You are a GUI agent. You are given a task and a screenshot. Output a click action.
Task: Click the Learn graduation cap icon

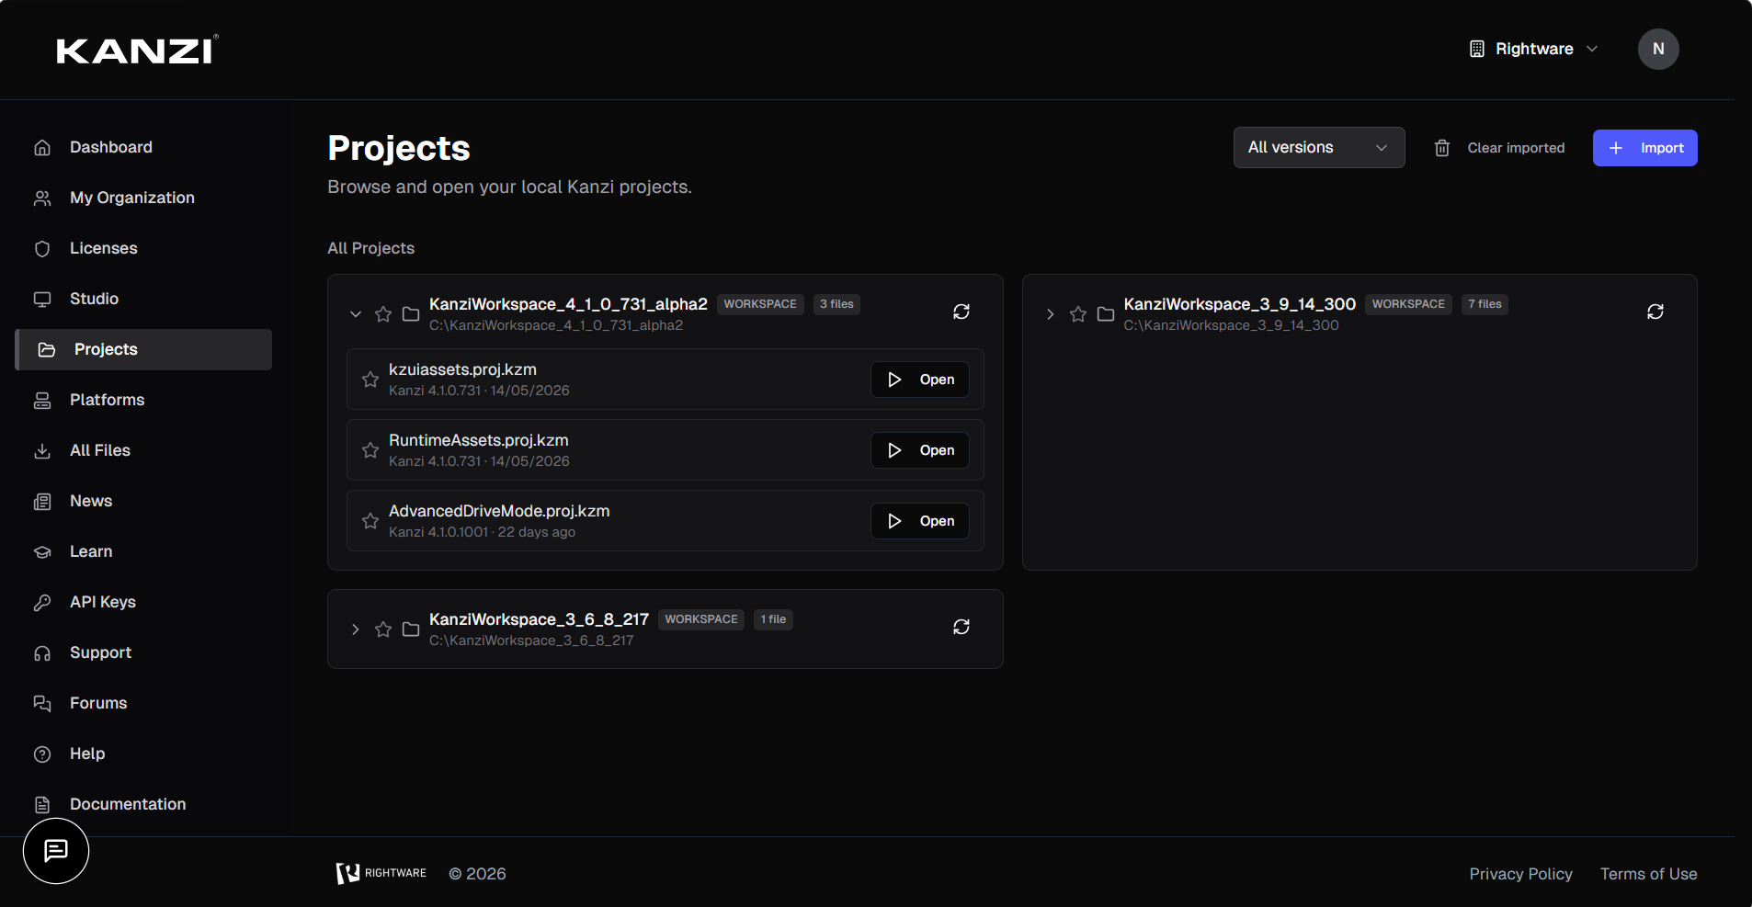tap(42, 551)
